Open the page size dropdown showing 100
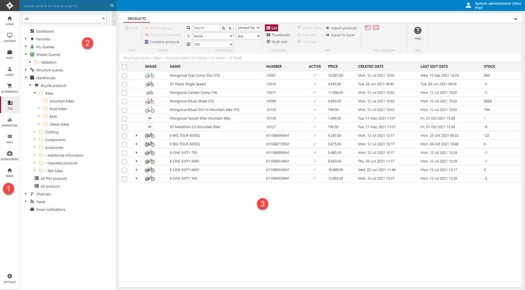This screenshot has height=290, width=525. point(213,44)
